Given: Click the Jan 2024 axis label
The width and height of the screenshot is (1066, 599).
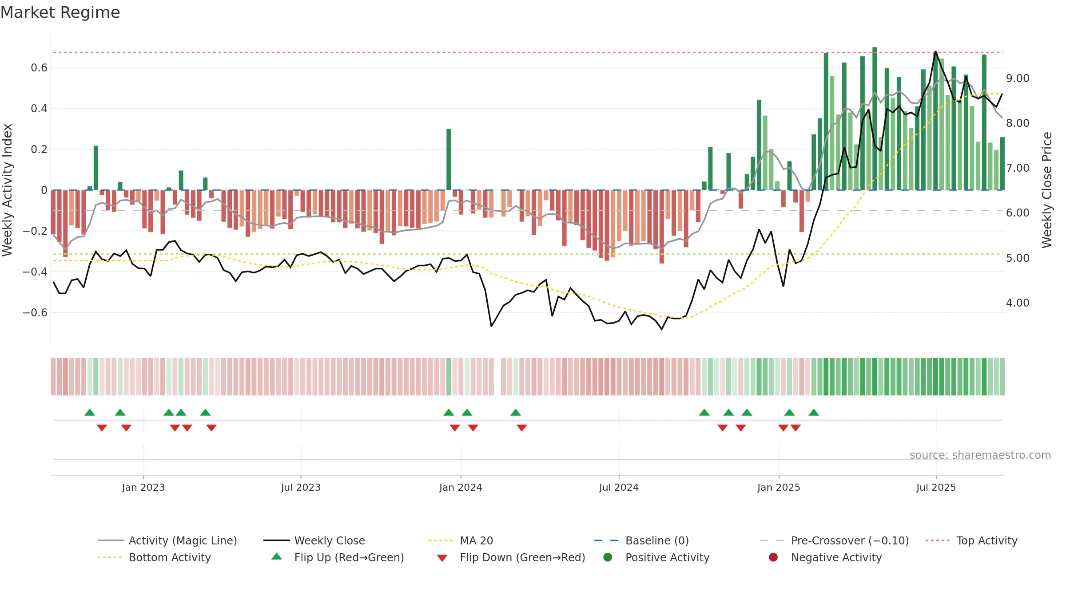Looking at the screenshot, I should tap(461, 487).
